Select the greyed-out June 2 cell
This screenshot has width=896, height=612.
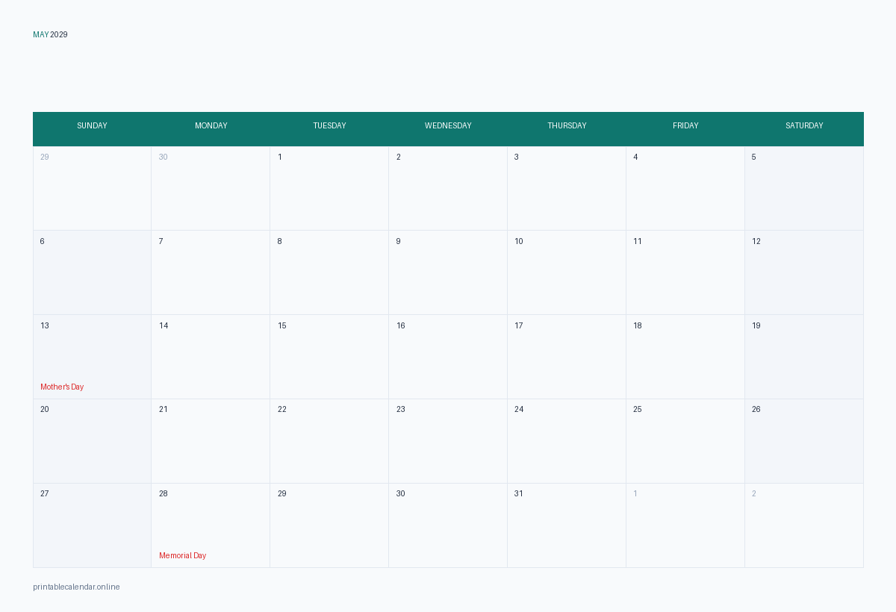pyautogui.click(x=804, y=525)
